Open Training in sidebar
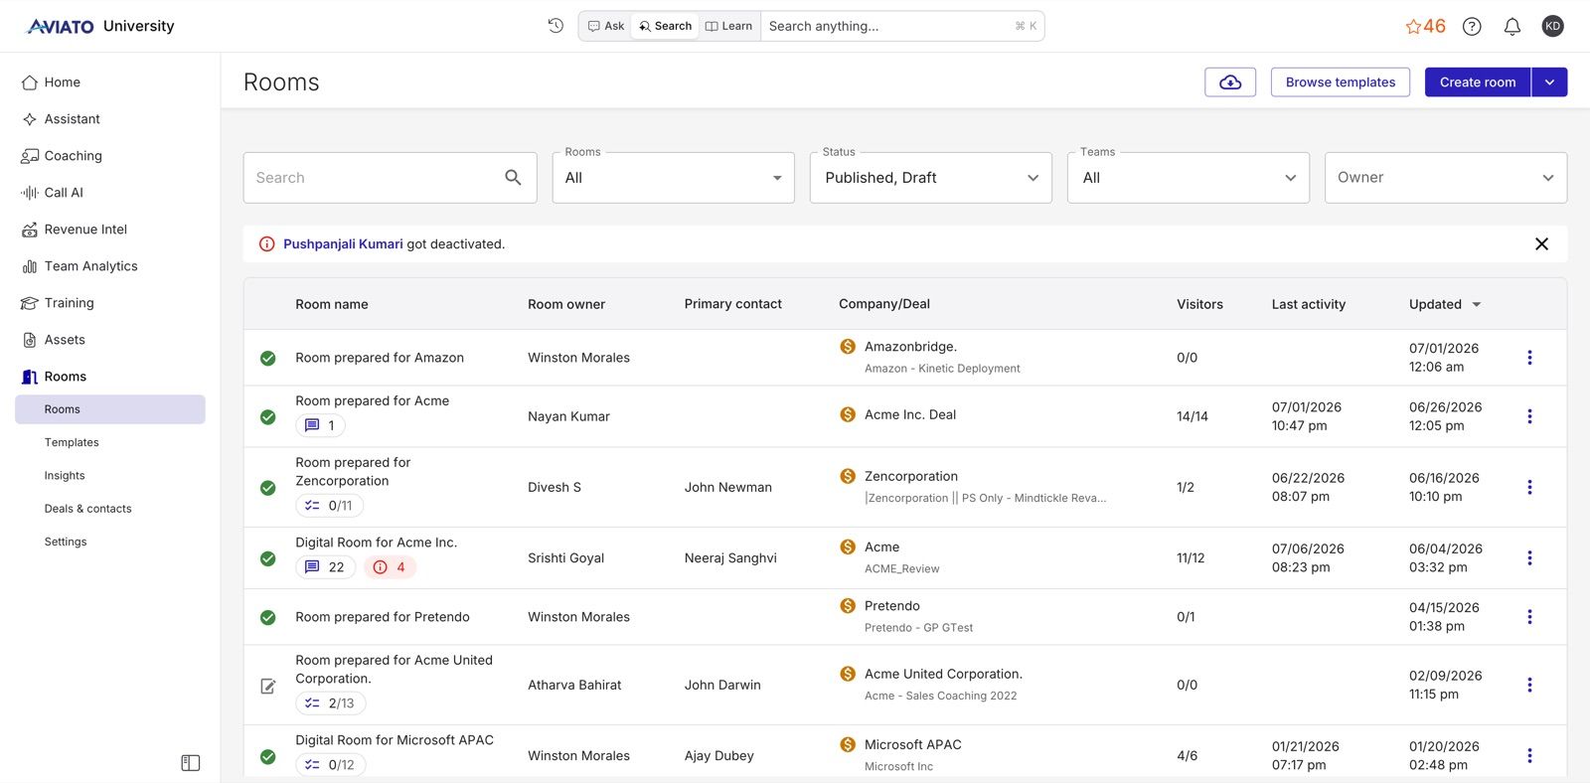1590x783 pixels. tap(69, 303)
